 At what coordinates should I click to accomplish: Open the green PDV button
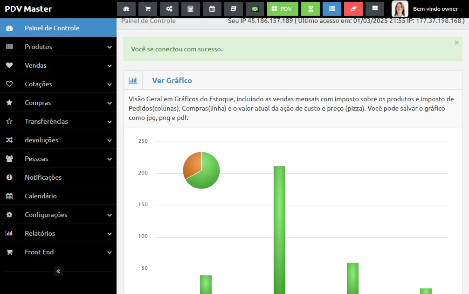(283, 9)
